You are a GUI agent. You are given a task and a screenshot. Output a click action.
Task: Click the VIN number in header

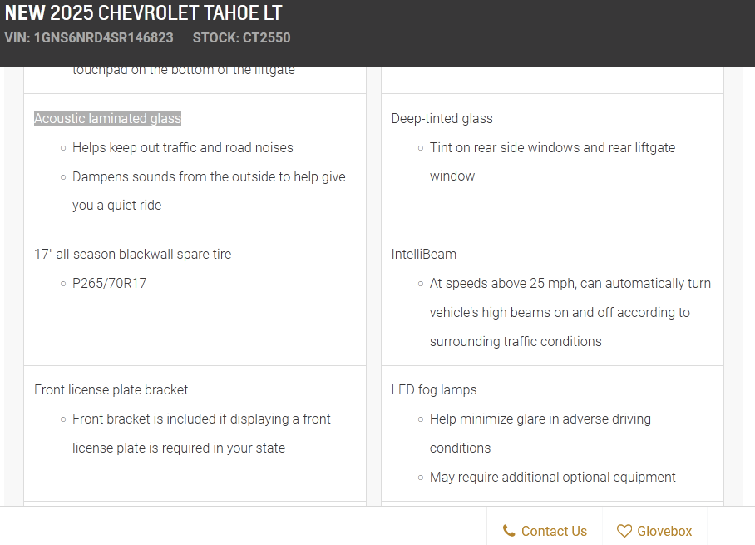tap(89, 37)
